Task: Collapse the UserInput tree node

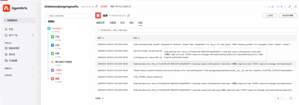Action: 63,29
